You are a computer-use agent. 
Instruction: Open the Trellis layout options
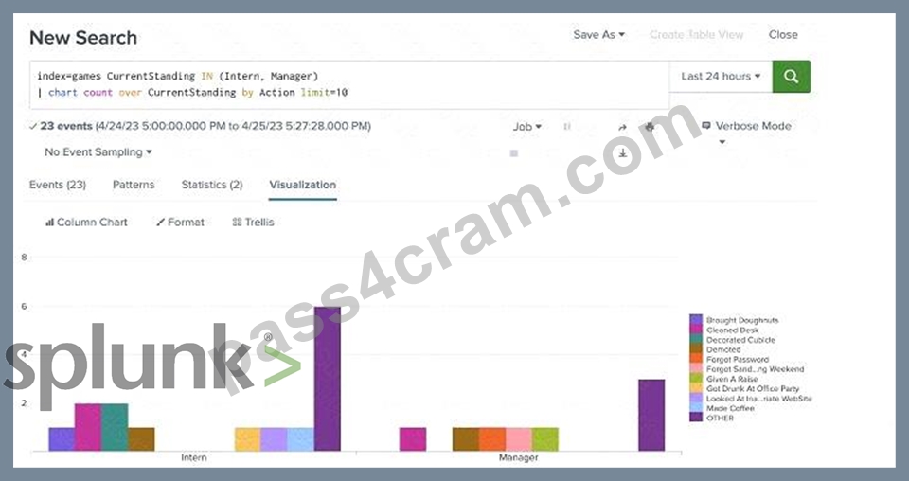253,222
